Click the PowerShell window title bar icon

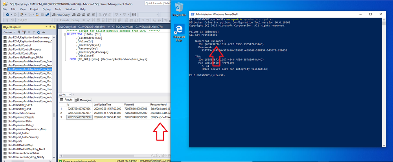point(192,14)
